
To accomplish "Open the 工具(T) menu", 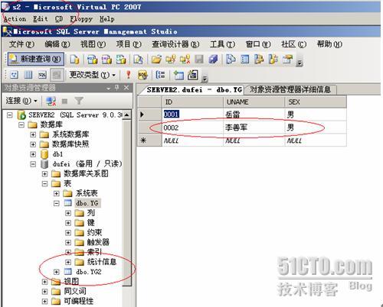I will (222, 44).
